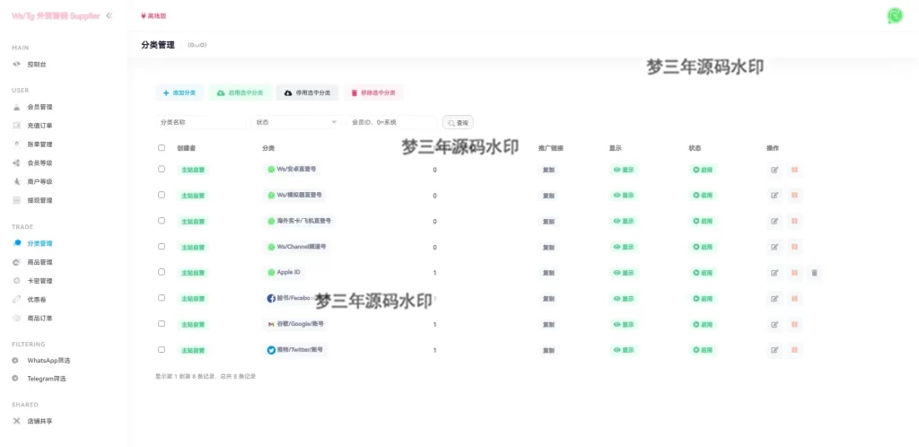The image size is (919, 447).
Task: Click the 卡密管理 gear icon in sidebar
Action: click(17, 281)
